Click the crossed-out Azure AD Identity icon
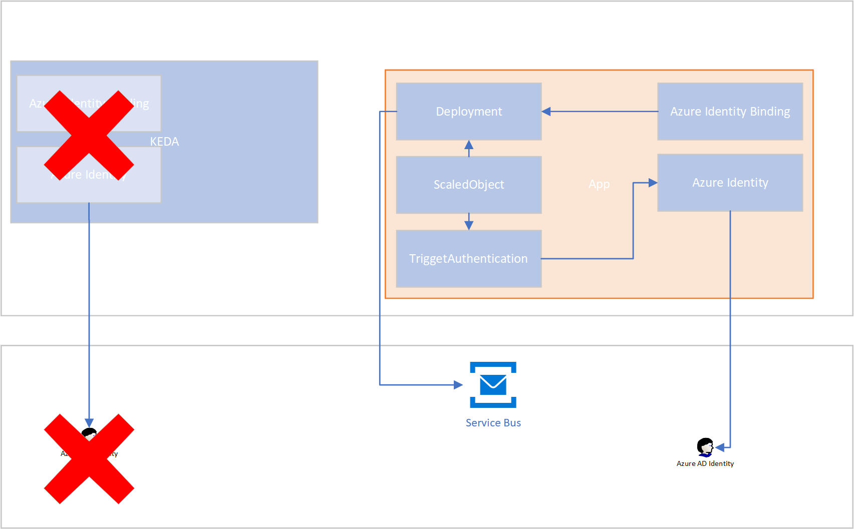This screenshot has height=529, width=854. [x=89, y=435]
